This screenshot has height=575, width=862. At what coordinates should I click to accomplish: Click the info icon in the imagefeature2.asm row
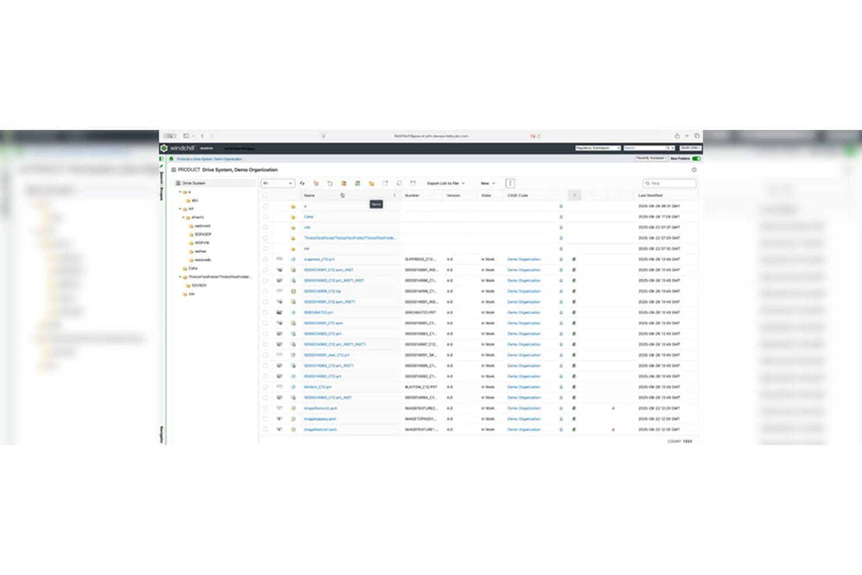(561, 408)
